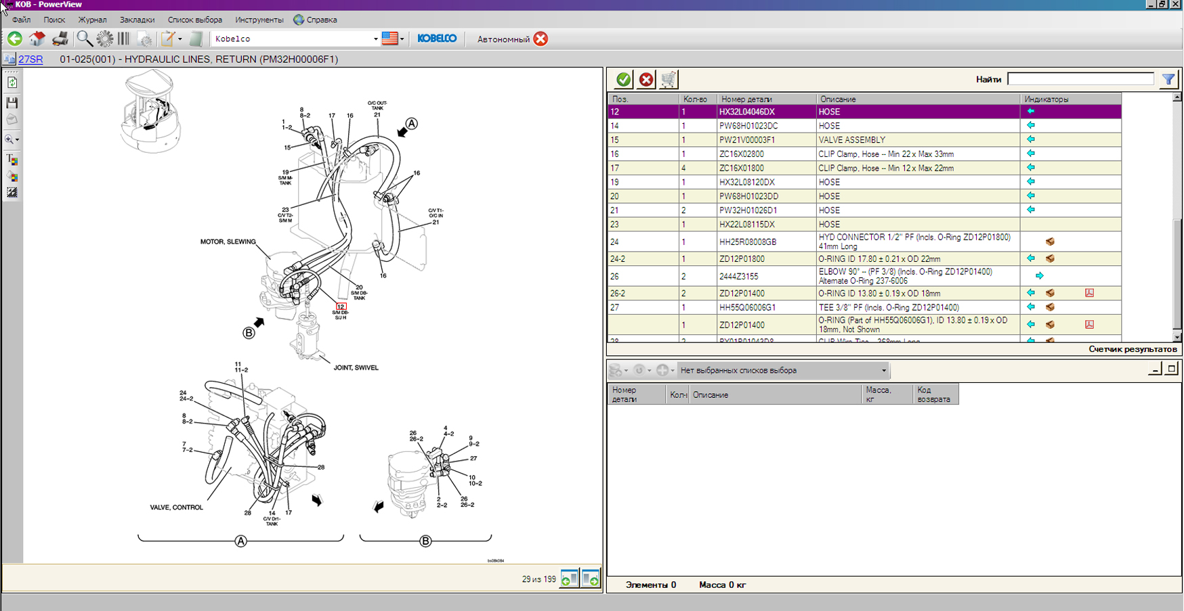1184x611 pixels.
Task: Click the funnel filter icon beside Найти
Action: point(1168,79)
